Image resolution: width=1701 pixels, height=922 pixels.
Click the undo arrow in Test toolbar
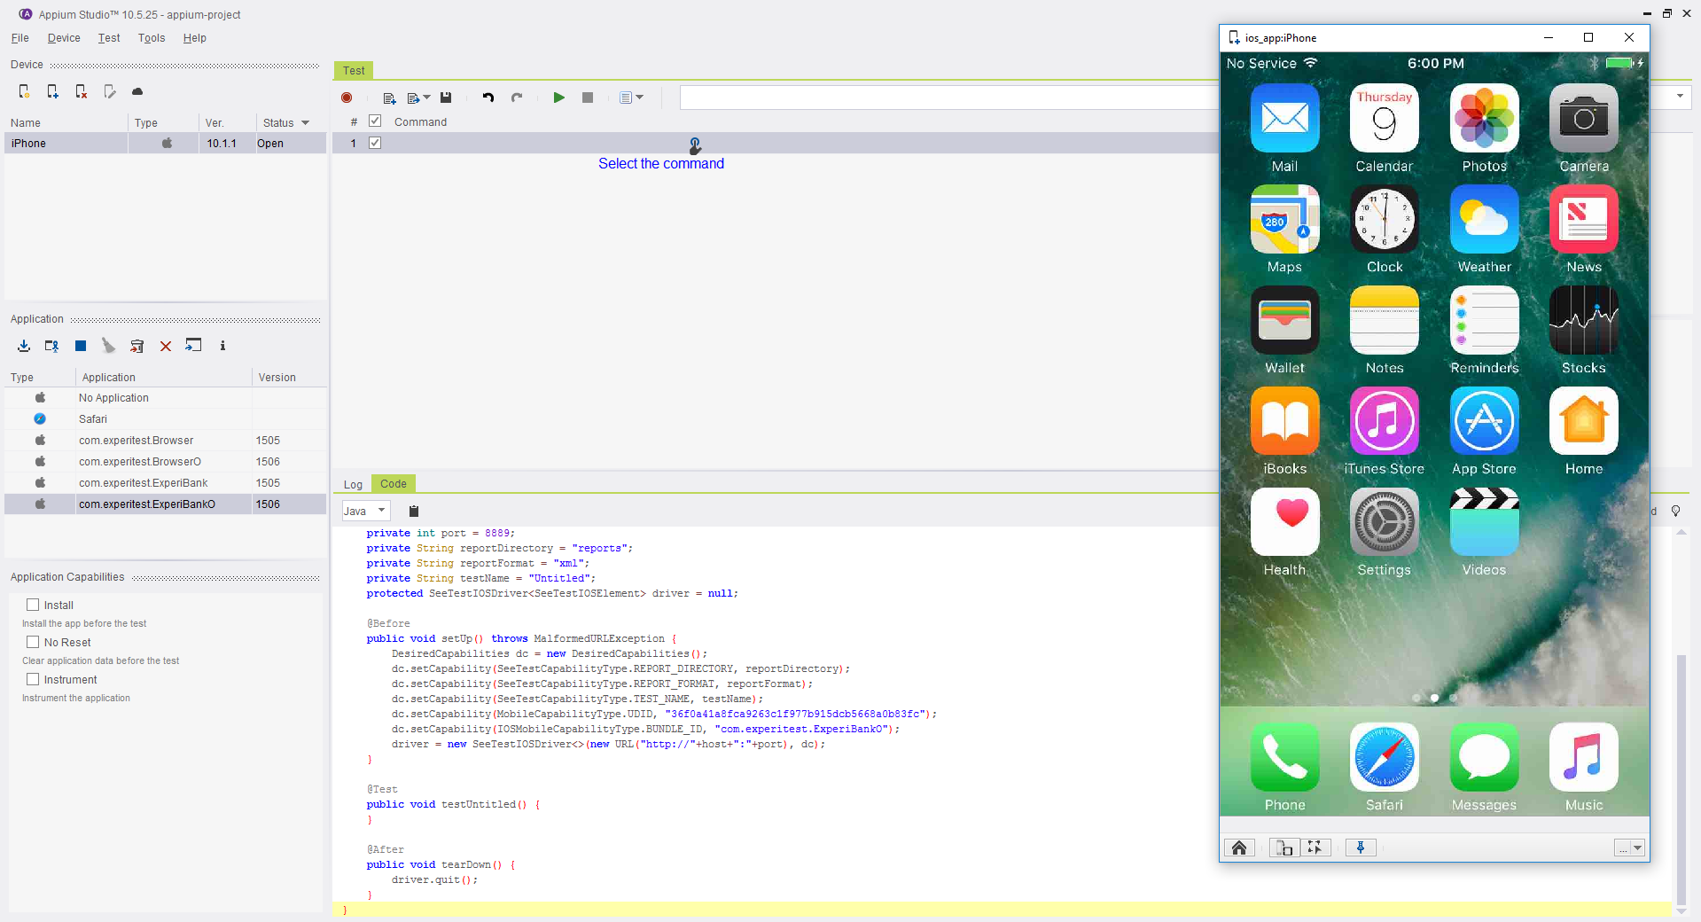(x=488, y=98)
